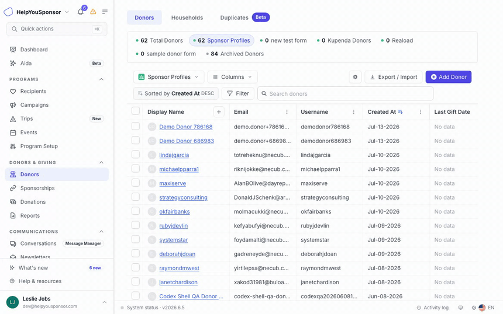
Task: Select the rubyjdevlin row checkbox
Action: coord(135,225)
